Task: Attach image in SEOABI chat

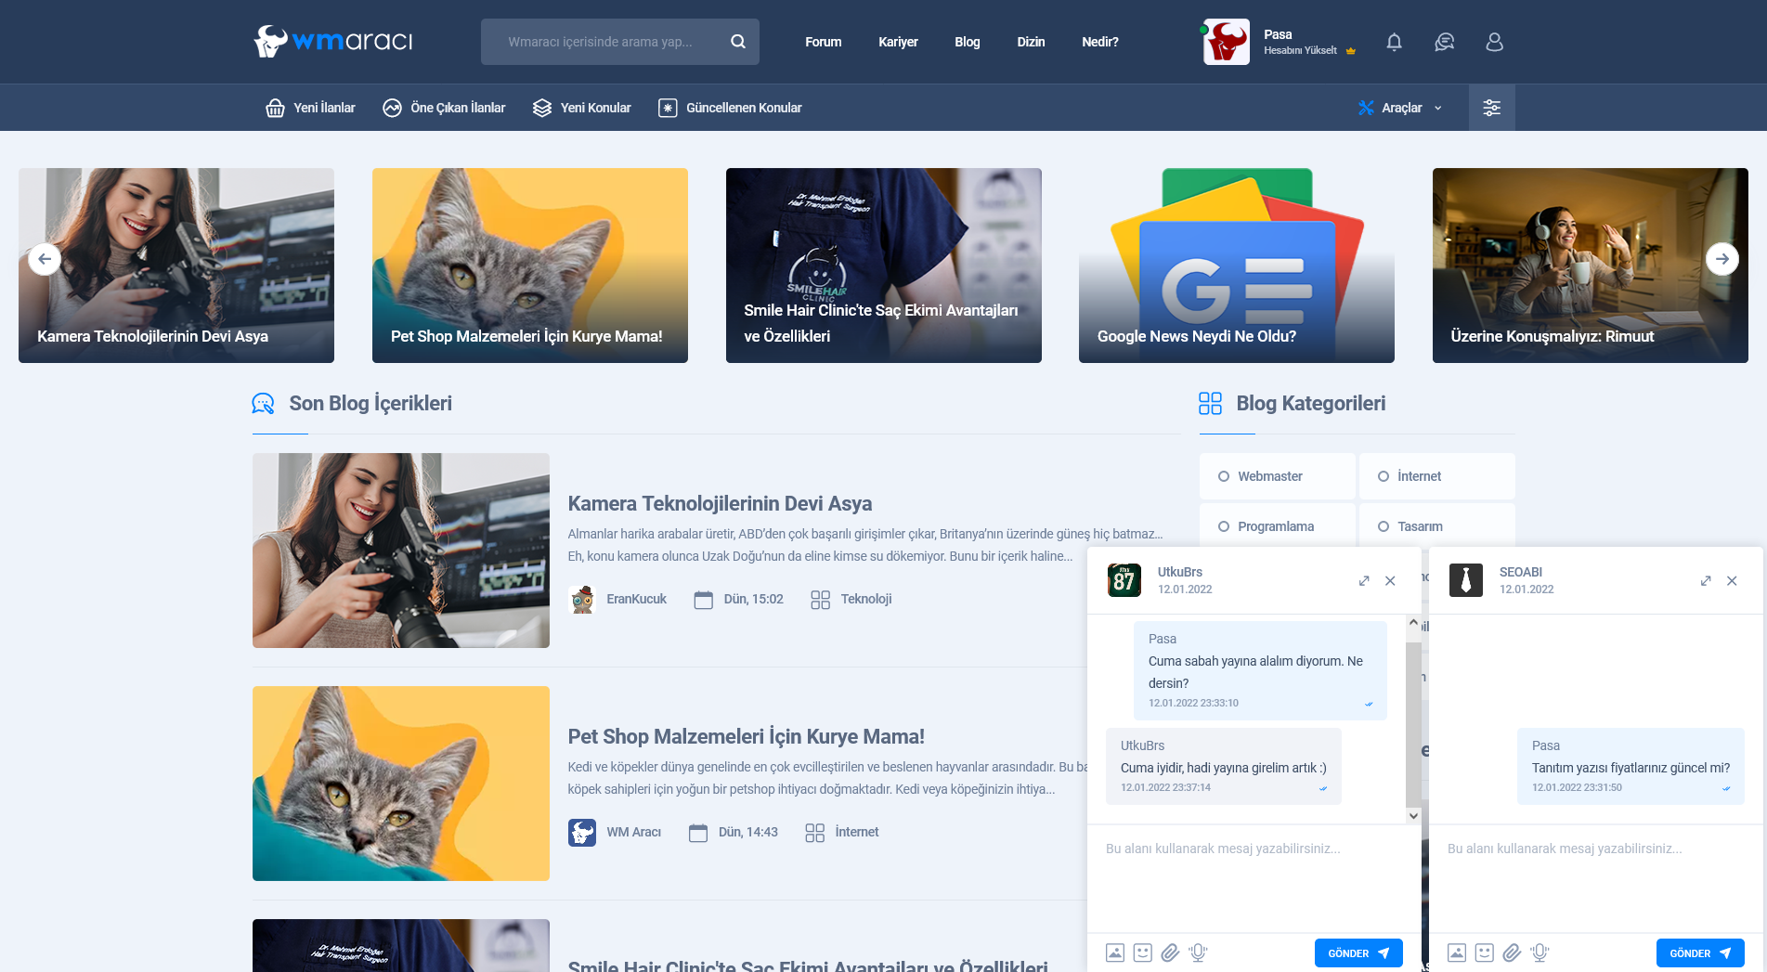Action: point(1457,953)
